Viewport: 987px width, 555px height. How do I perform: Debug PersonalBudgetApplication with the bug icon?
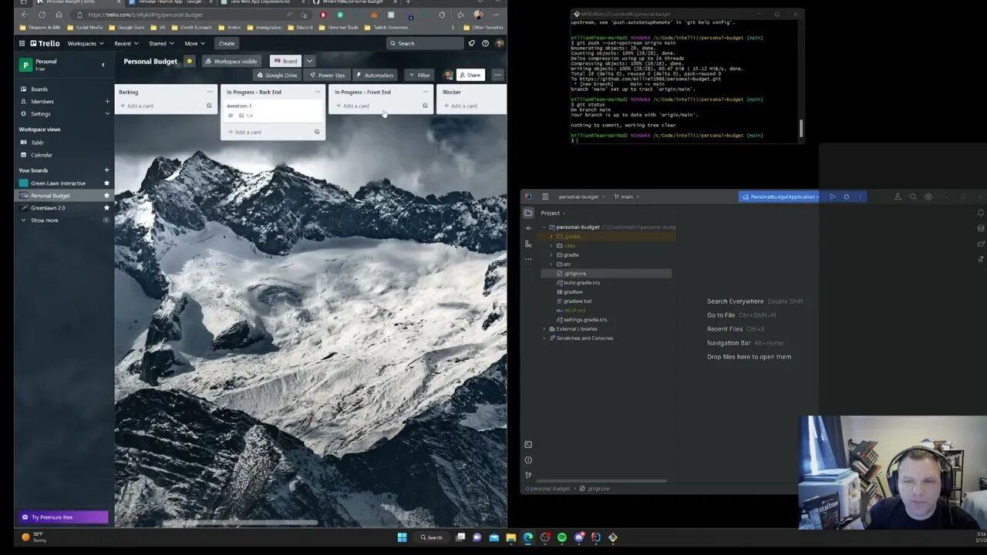[x=846, y=197]
